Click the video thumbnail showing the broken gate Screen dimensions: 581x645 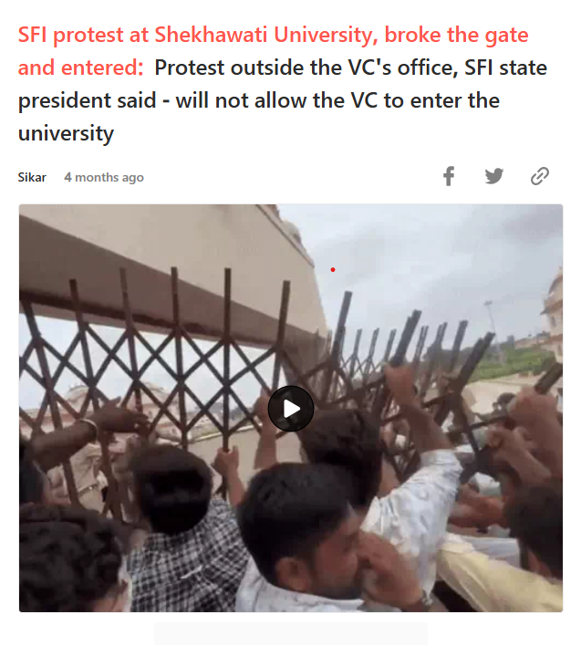tap(291, 408)
